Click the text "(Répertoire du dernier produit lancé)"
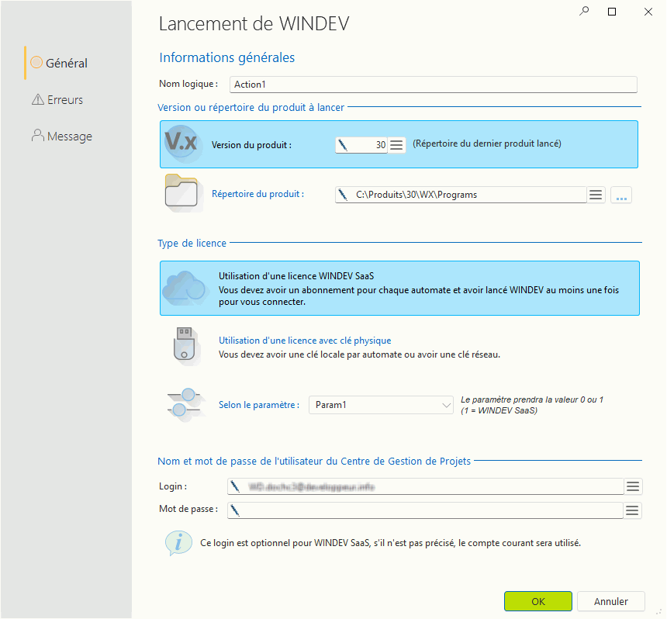Image resolution: width=667 pixels, height=619 pixels. point(486,144)
